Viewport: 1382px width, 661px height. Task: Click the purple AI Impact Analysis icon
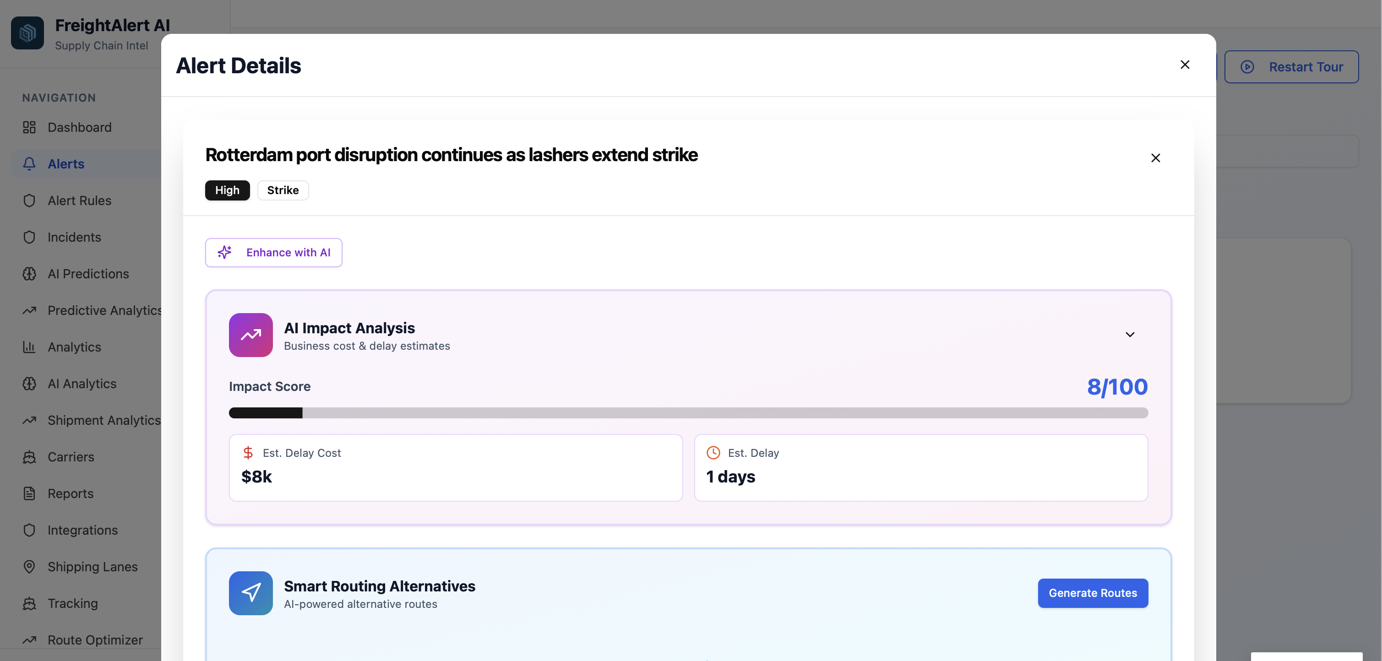click(250, 335)
